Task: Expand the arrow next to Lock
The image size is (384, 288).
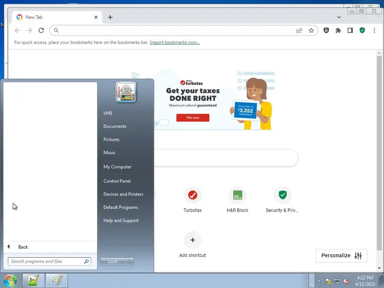Action: (129, 261)
